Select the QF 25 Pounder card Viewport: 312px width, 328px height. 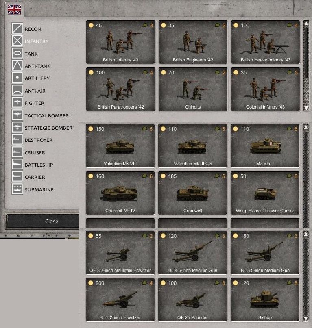point(193,300)
